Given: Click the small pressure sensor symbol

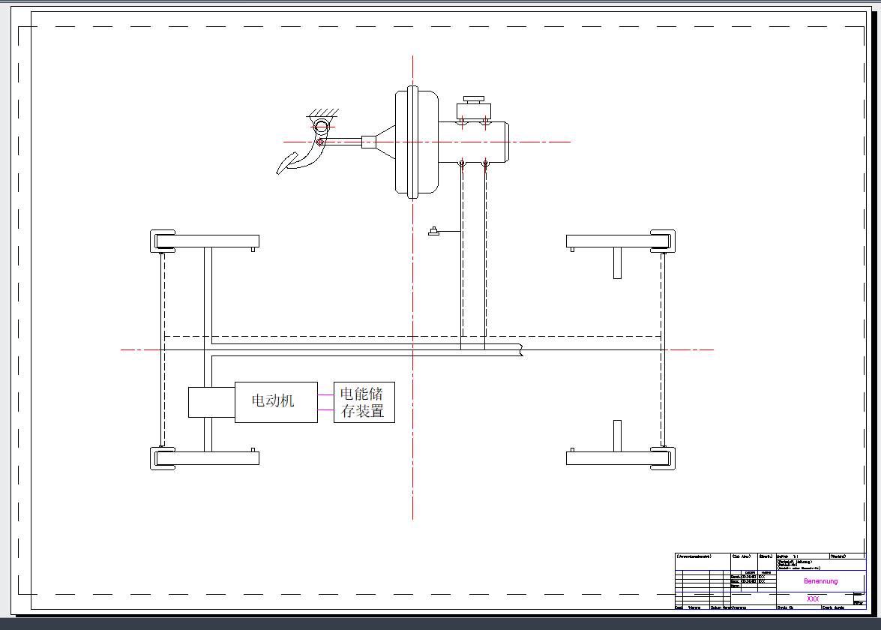Looking at the screenshot, I should coord(433,232).
